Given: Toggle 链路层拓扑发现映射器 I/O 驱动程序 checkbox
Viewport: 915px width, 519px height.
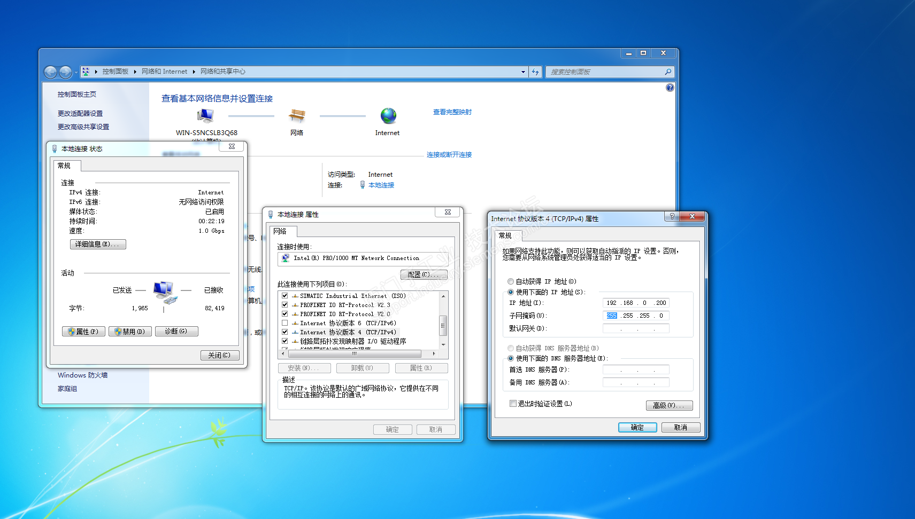Looking at the screenshot, I should point(285,341).
